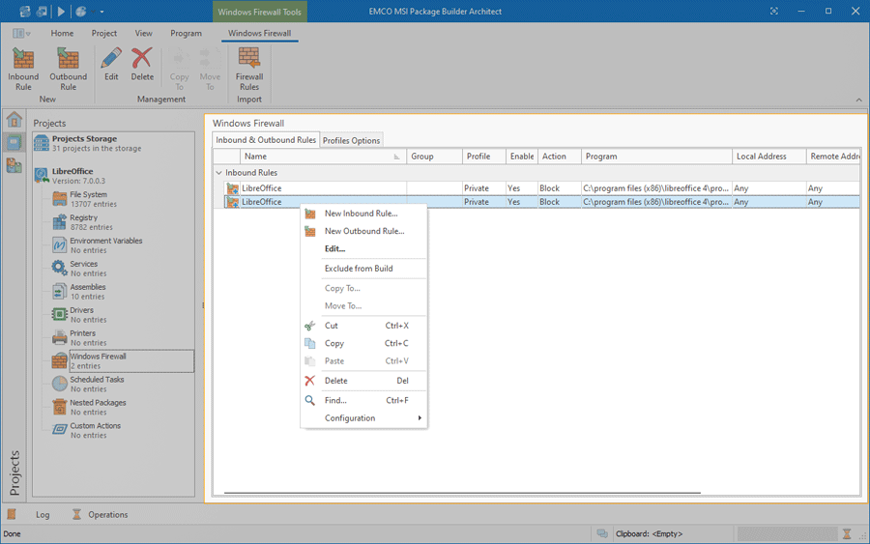The height and width of the screenshot is (544, 870).
Task: Click the Clipboard status indicator
Action: [x=650, y=534]
